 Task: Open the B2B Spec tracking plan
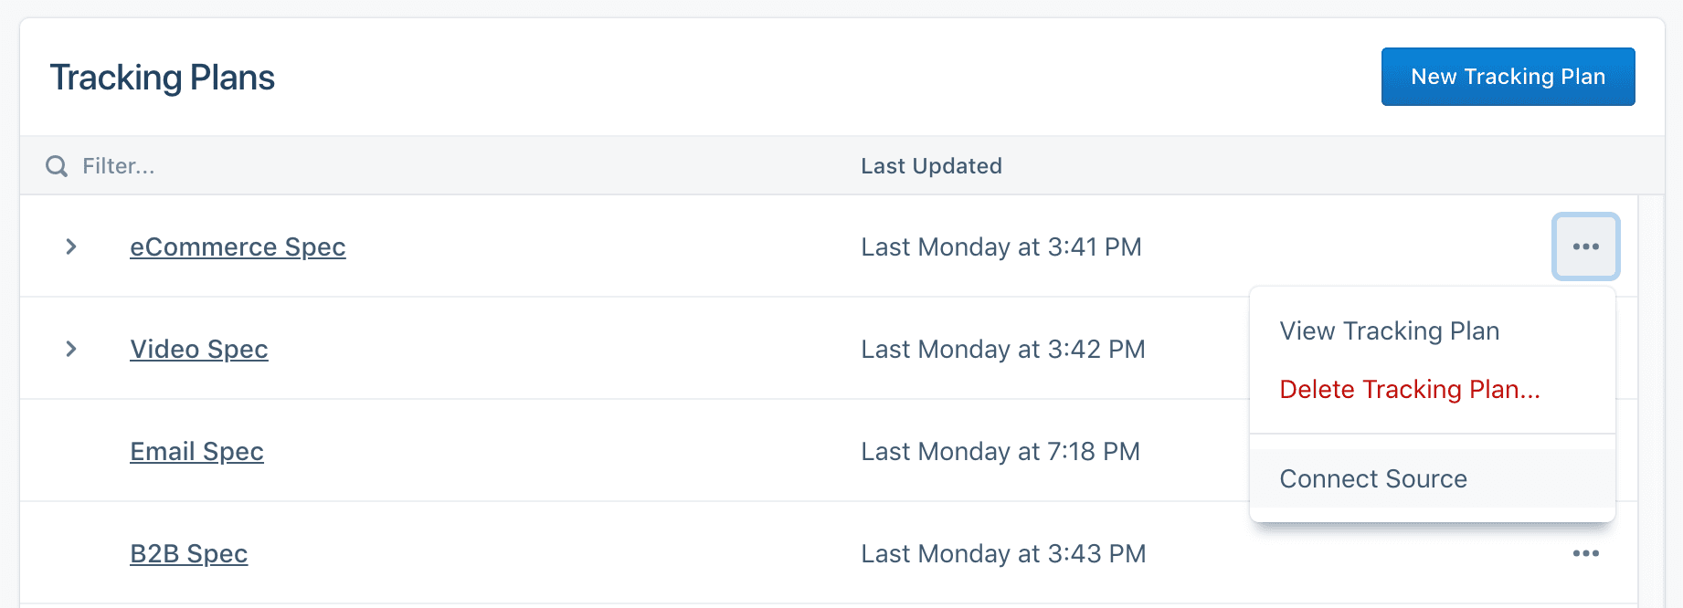tap(188, 552)
